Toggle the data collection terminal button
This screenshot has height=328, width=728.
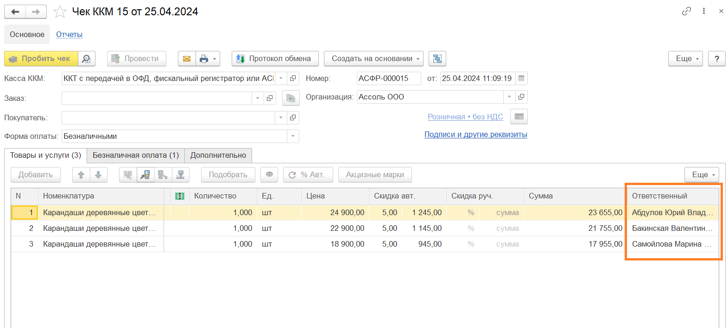tap(146, 175)
